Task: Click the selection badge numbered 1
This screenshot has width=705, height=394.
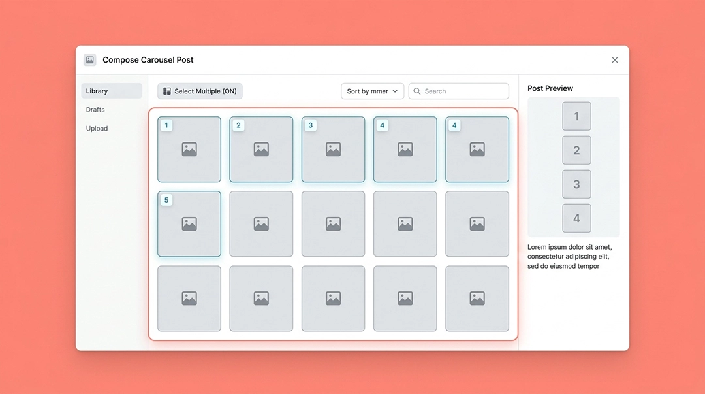Action: pyautogui.click(x=166, y=125)
